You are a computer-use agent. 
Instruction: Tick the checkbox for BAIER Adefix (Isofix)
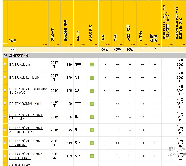click(x=5, y=77)
